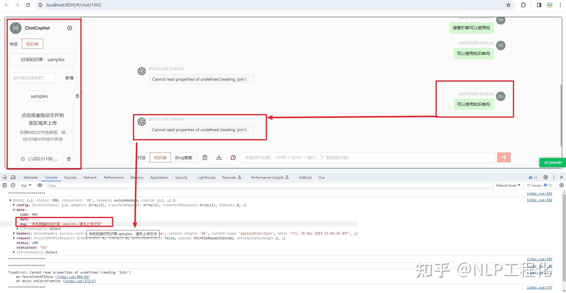Toggle the live expression eye icon
The image size is (566, 293).
click(x=40, y=185)
